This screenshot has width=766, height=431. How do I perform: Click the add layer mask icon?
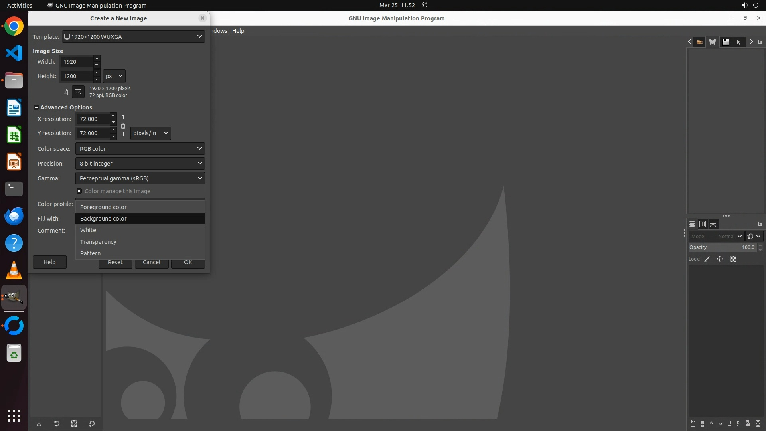point(748,423)
